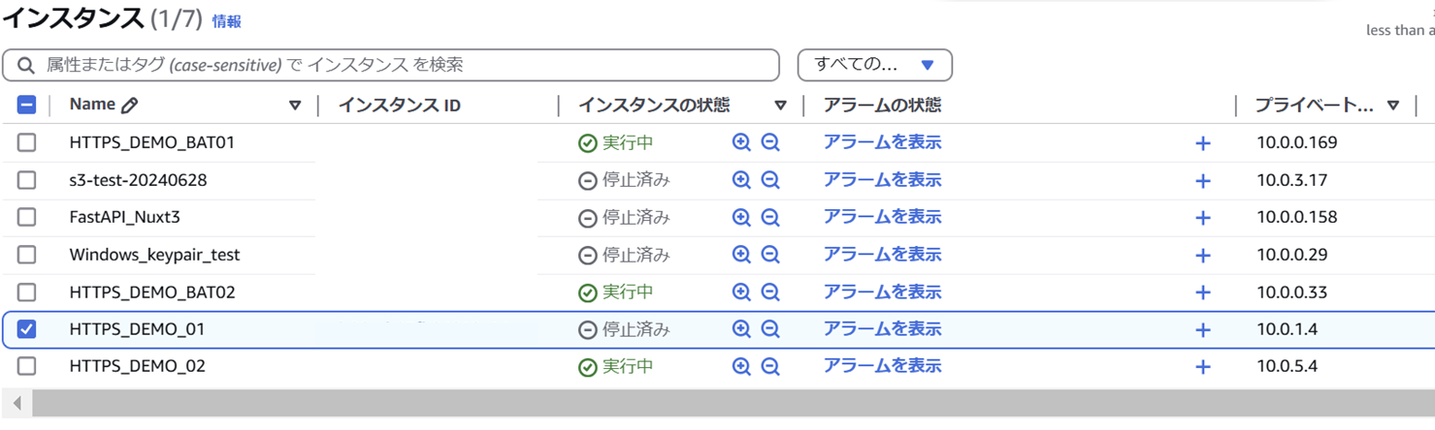Add alarm plus icon for Windows_keypair_test
The image size is (1435, 430).
pos(1202,256)
